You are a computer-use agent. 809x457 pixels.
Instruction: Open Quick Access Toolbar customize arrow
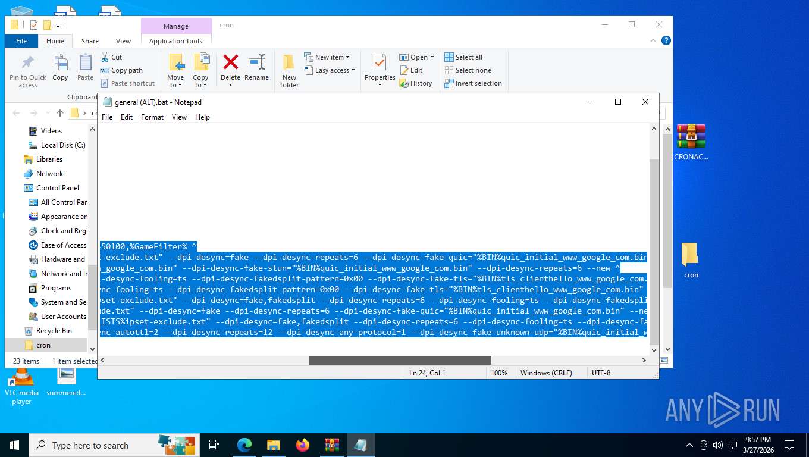tap(58, 25)
